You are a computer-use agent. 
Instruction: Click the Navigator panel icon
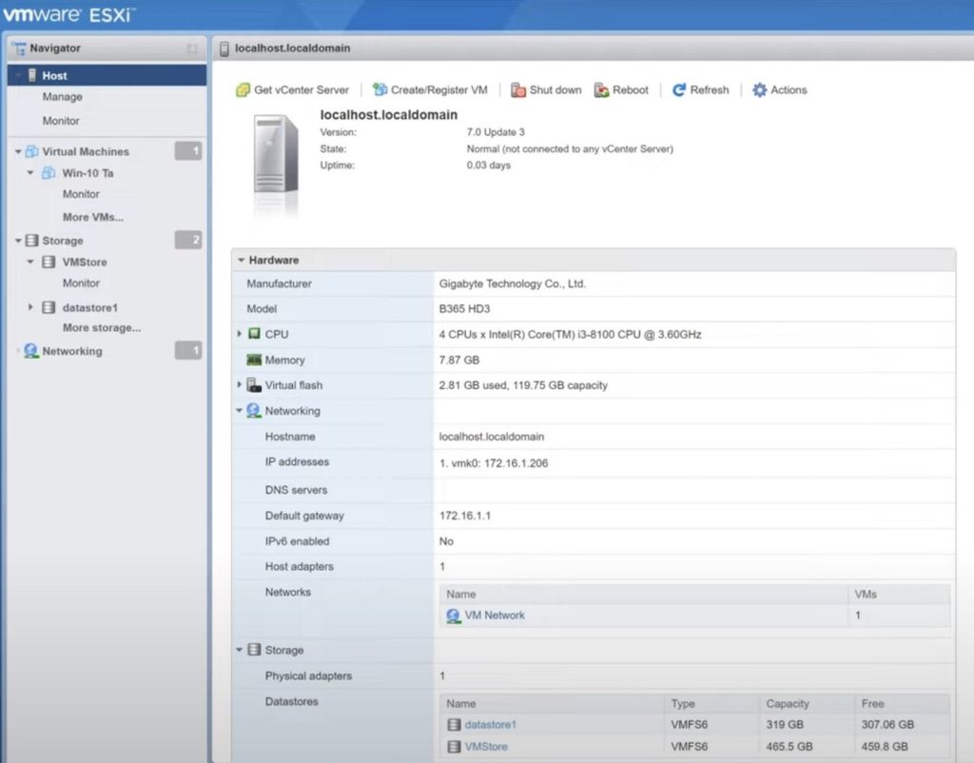pos(19,49)
